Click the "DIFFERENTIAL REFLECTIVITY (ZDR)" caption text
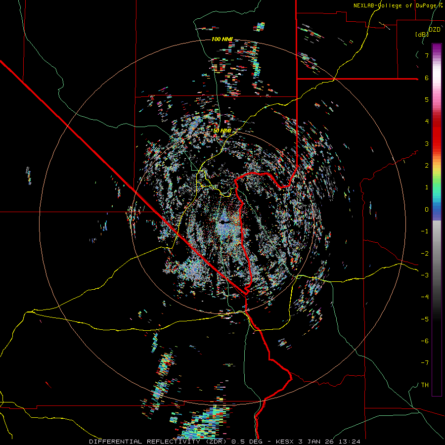The height and width of the screenshot is (445, 445). click(159, 442)
